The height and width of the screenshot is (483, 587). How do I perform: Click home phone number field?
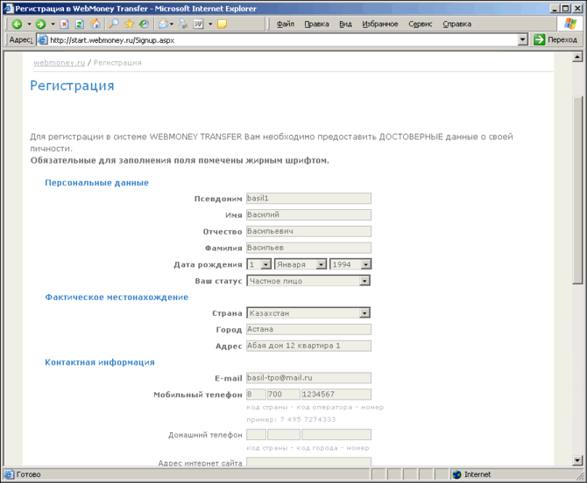(x=336, y=435)
